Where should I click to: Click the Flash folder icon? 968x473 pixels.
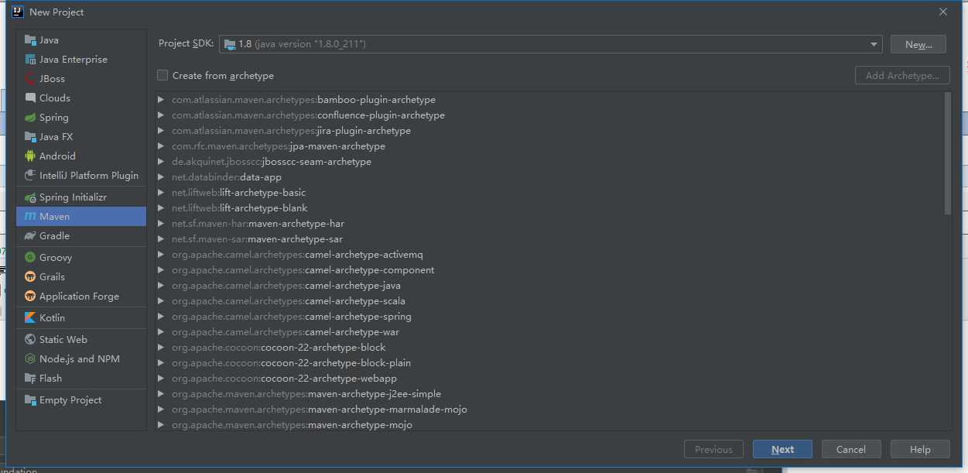[x=30, y=379]
